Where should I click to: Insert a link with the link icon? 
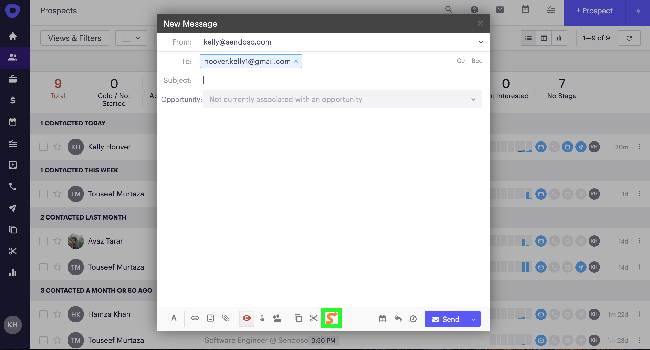[x=195, y=318]
